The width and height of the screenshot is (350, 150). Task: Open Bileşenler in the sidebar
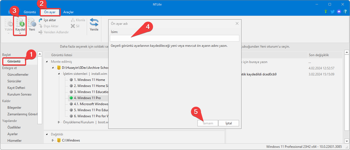pos(14,108)
